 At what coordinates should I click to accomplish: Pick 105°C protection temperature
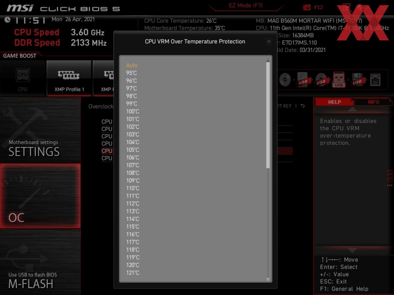coord(133,150)
